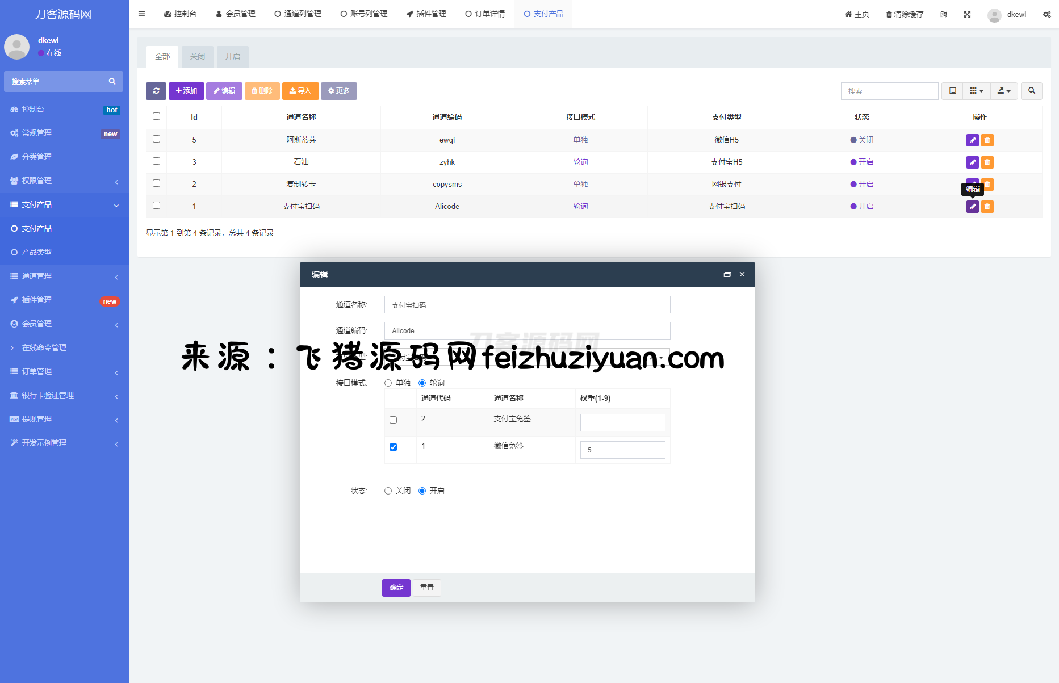1059x683 pixels.
Task: Click the fullscreen icon in top bar
Action: tap(967, 14)
